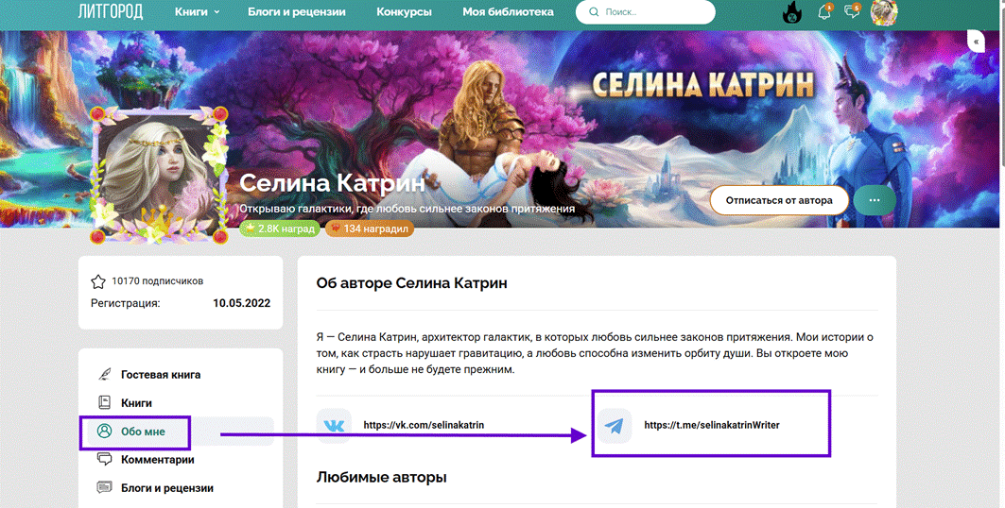Go to Конкурсы in the top menu
Viewport: 1005px width, 508px height.
pyautogui.click(x=404, y=12)
